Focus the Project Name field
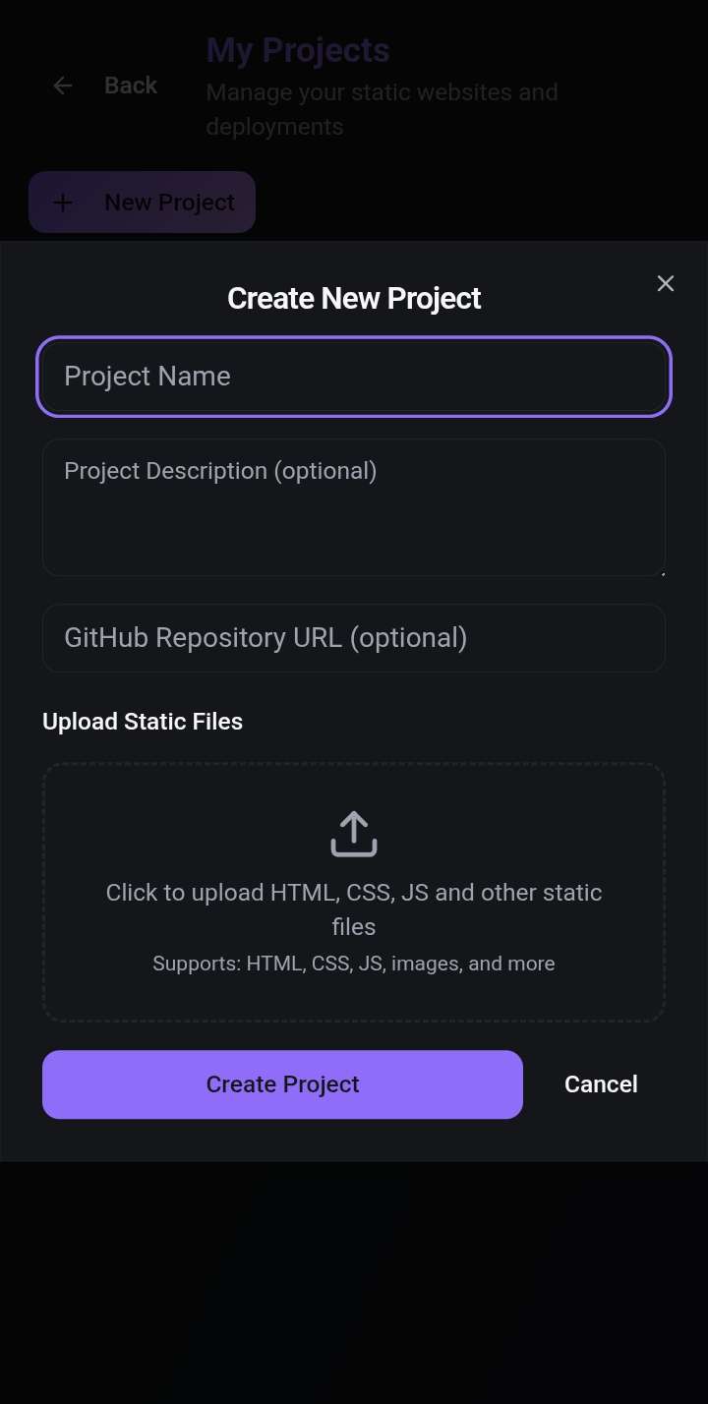Screen dimensions: 708x1404 coord(354,377)
